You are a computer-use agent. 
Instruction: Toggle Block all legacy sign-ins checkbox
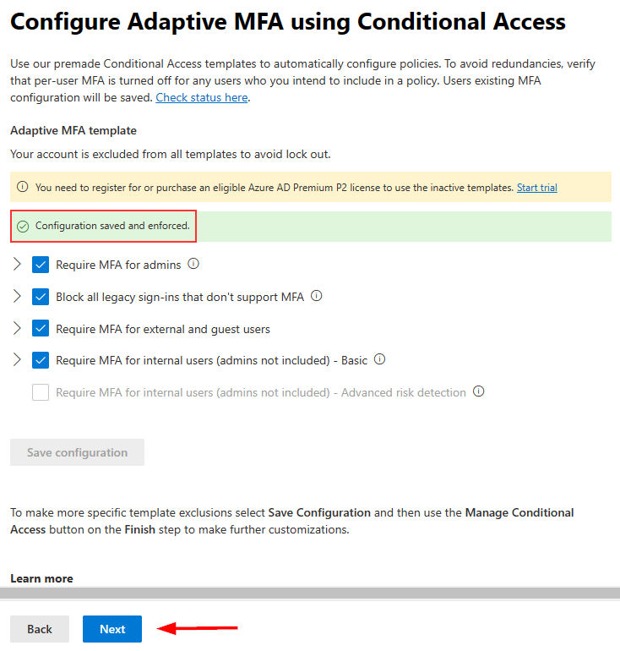point(41,297)
